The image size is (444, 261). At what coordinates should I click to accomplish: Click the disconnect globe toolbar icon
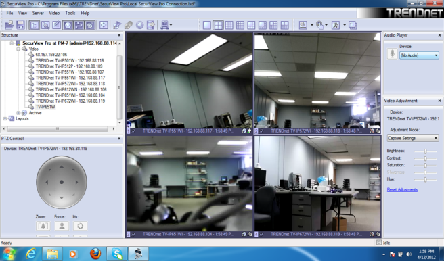[x=129, y=25]
